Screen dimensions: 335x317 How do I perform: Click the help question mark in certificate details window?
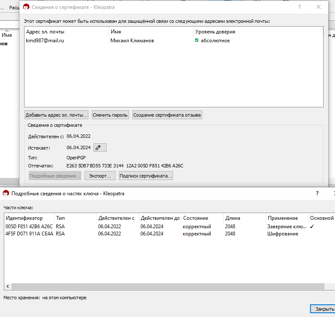tap(299, 7)
